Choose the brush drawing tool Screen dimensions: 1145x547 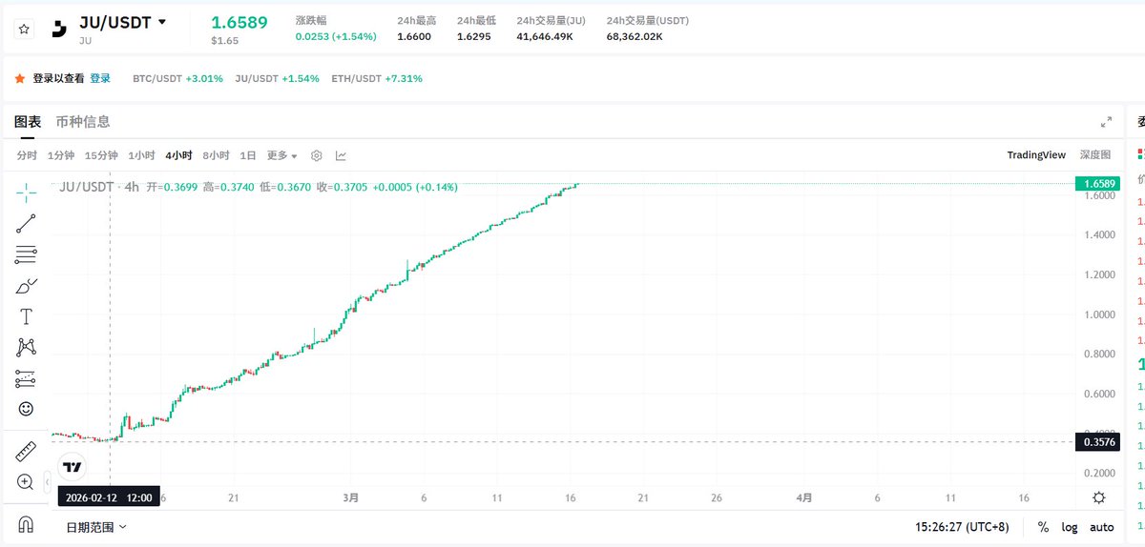point(26,286)
